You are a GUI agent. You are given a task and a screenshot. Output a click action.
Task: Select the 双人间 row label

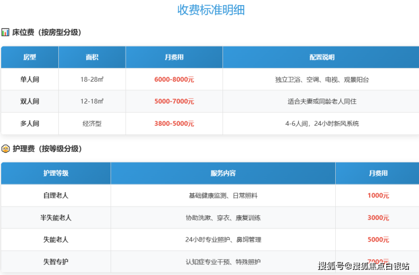(29, 101)
